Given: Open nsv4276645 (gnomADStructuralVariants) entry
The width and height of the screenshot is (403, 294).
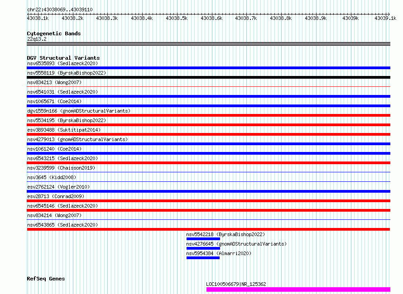Looking at the screenshot, I should [236, 244].
